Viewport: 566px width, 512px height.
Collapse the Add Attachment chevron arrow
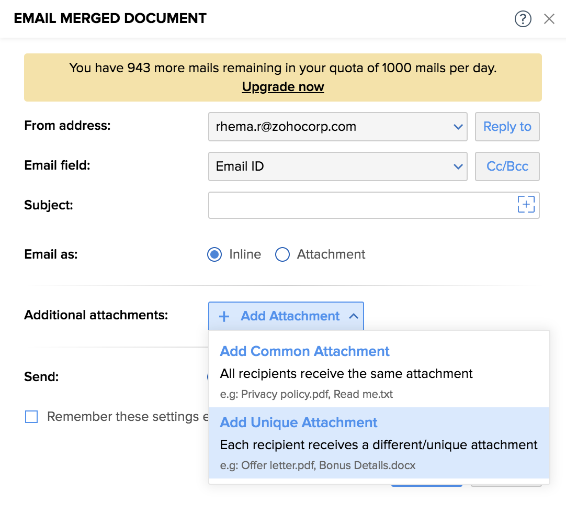(354, 316)
